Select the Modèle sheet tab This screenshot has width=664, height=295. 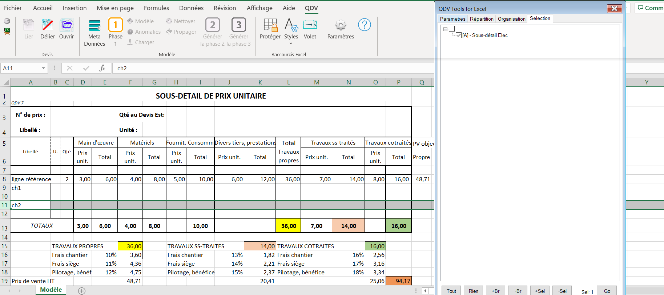click(x=51, y=290)
